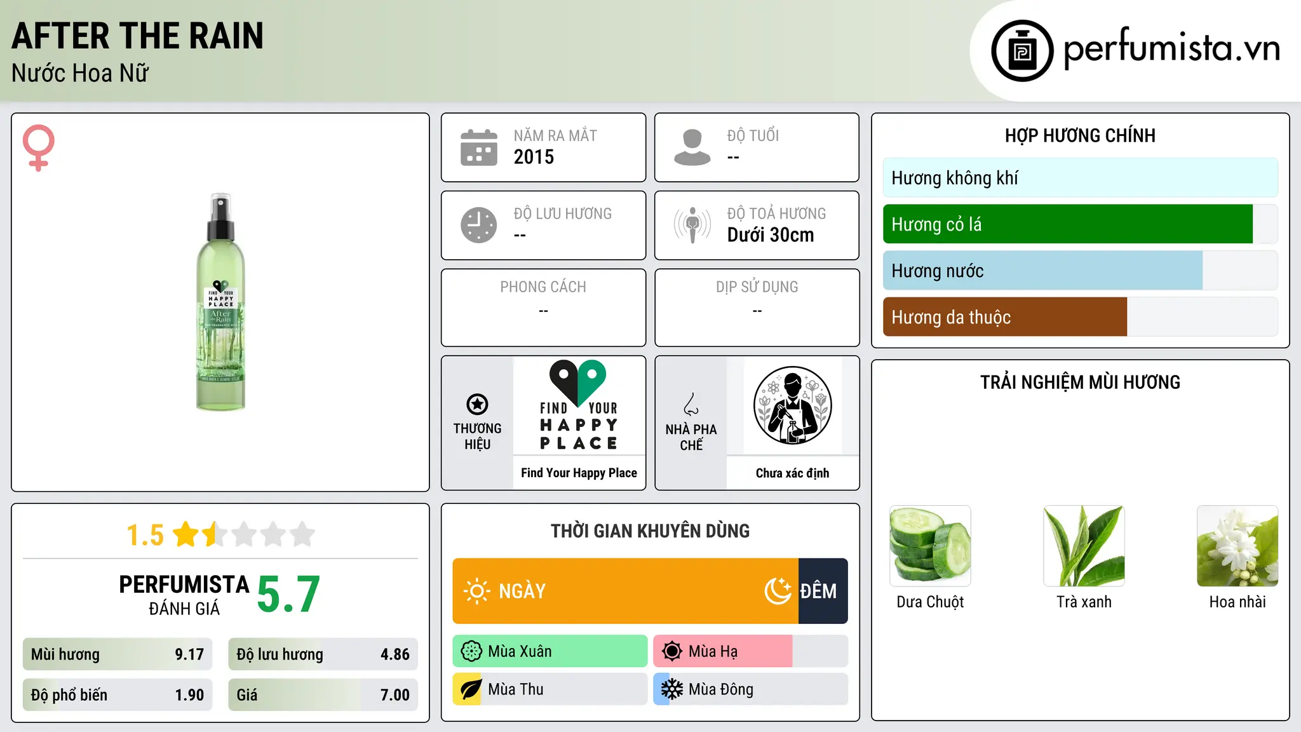Open the After the Rain bottle image
Screen dimensions: 1301x732
coord(220,302)
